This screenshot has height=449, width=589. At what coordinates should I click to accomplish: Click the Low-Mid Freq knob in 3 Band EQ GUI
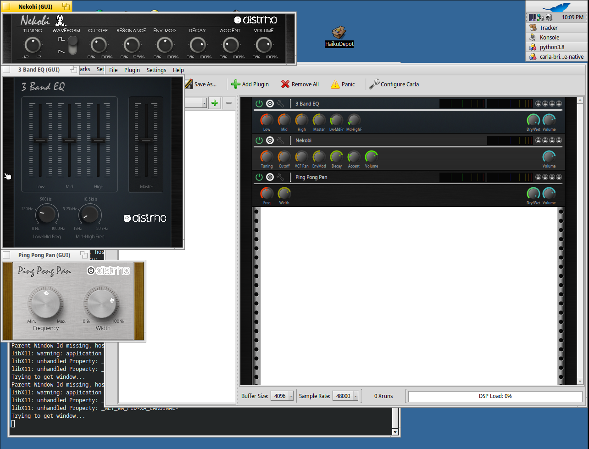pyautogui.click(x=47, y=214)
